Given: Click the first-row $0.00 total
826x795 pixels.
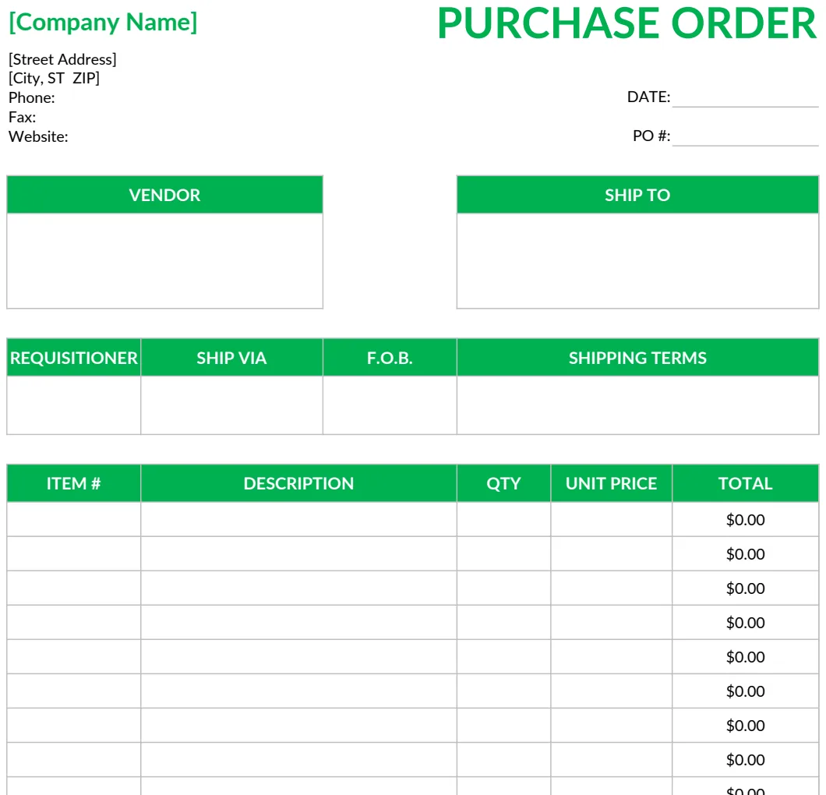Looking at the screenshot, I should pyautogui.click(x=746, y=520).
